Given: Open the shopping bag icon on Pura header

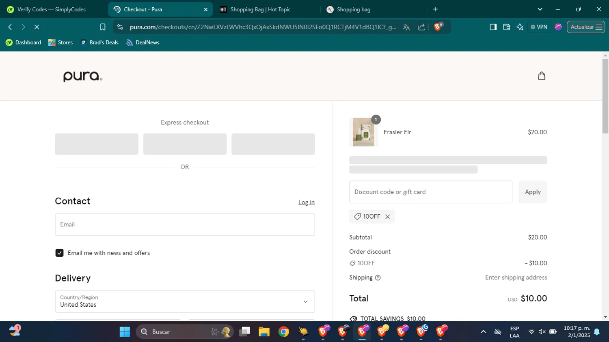Looking at the screenshot, I should click(x=542, y=76).
